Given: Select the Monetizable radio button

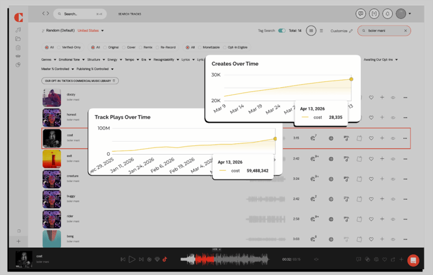Looking at the screenshot, I should pos(200,47).
